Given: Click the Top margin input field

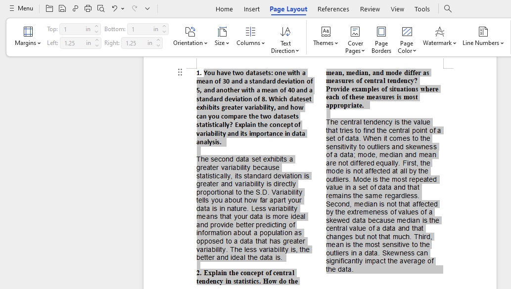Looking at the screenshot, I should point(77,29).
